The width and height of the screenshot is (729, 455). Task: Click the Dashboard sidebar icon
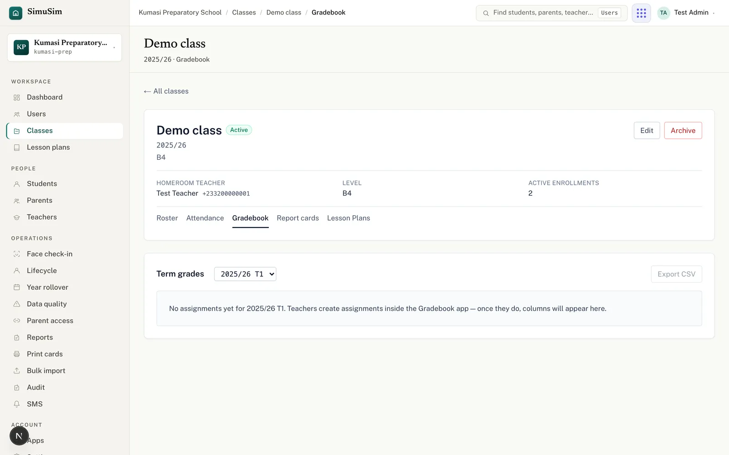coord(17,97)
